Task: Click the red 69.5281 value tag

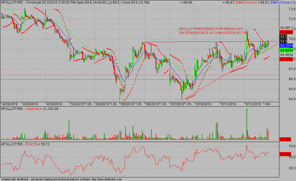Action: (x=286, y=32)
